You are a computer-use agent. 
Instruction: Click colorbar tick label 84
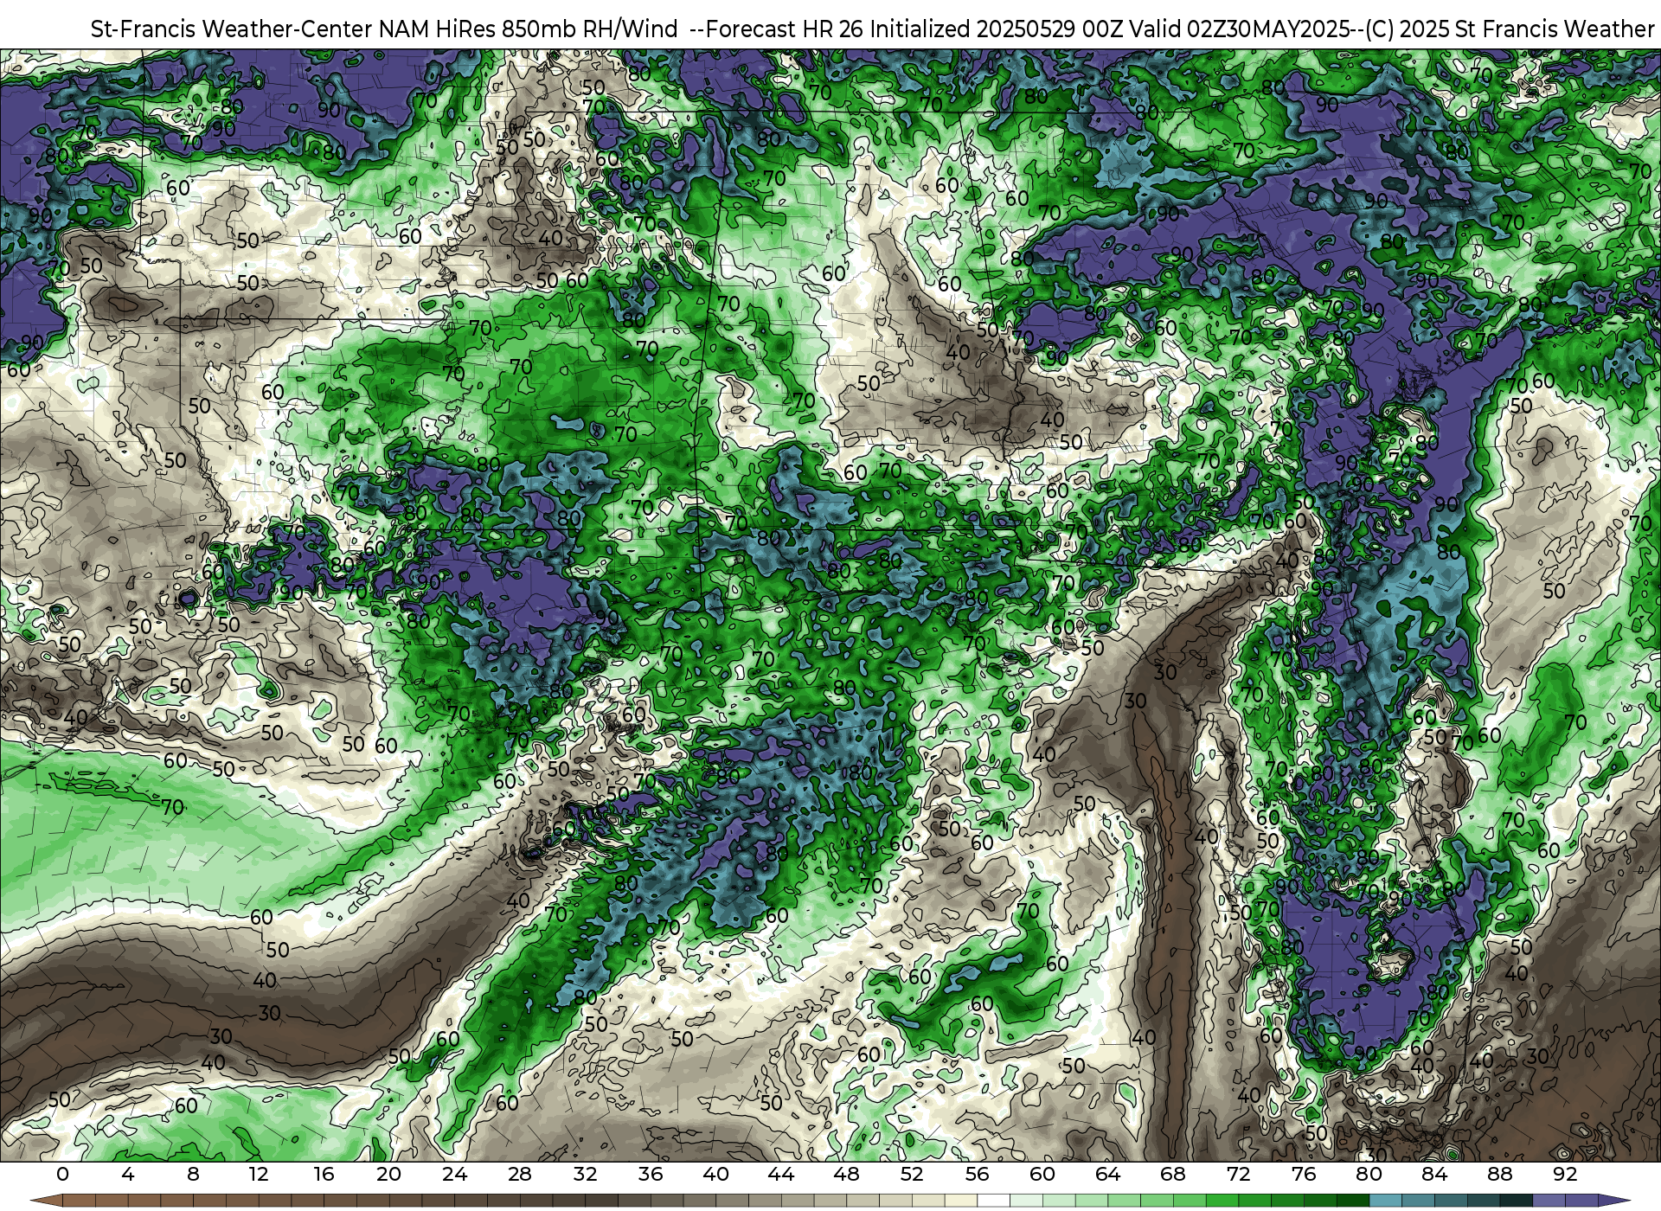[x=1434, y=1174]
